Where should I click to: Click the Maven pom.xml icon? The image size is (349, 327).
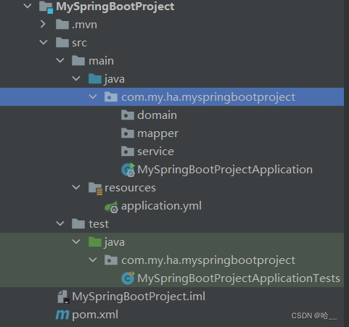tap(62, 315)
